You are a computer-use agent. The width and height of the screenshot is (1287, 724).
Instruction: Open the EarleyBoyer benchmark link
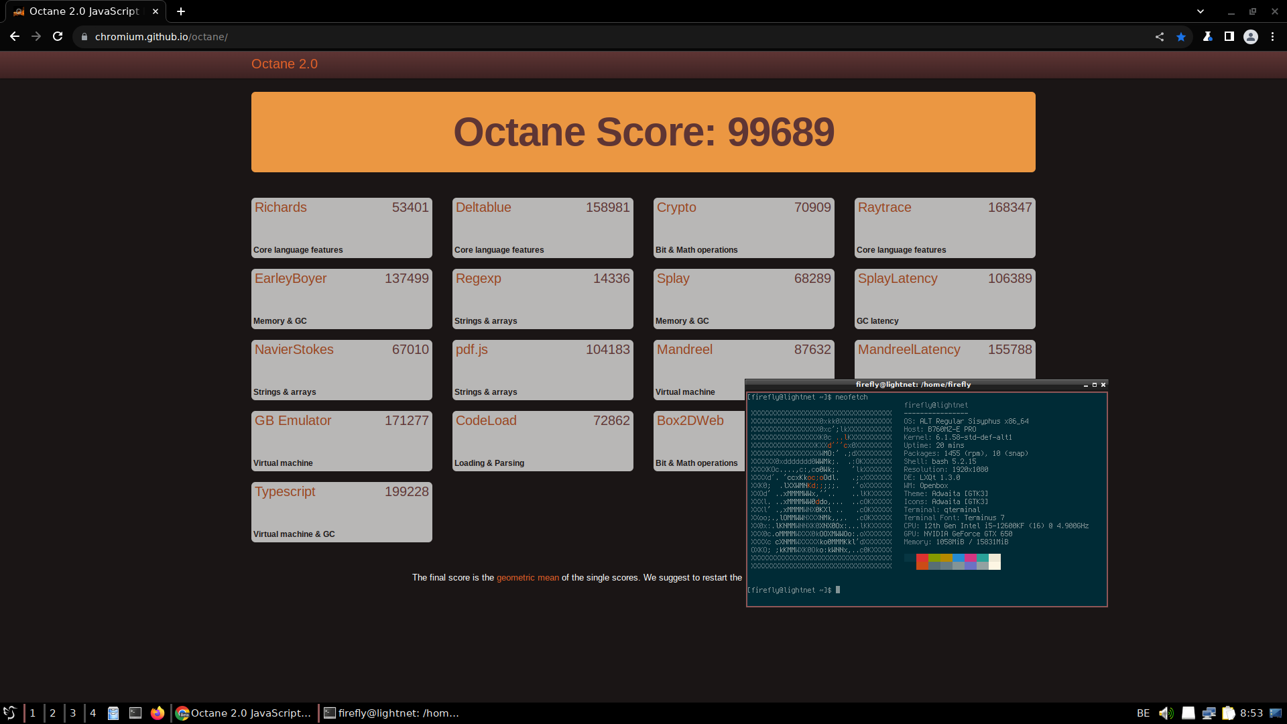point(291,279)
